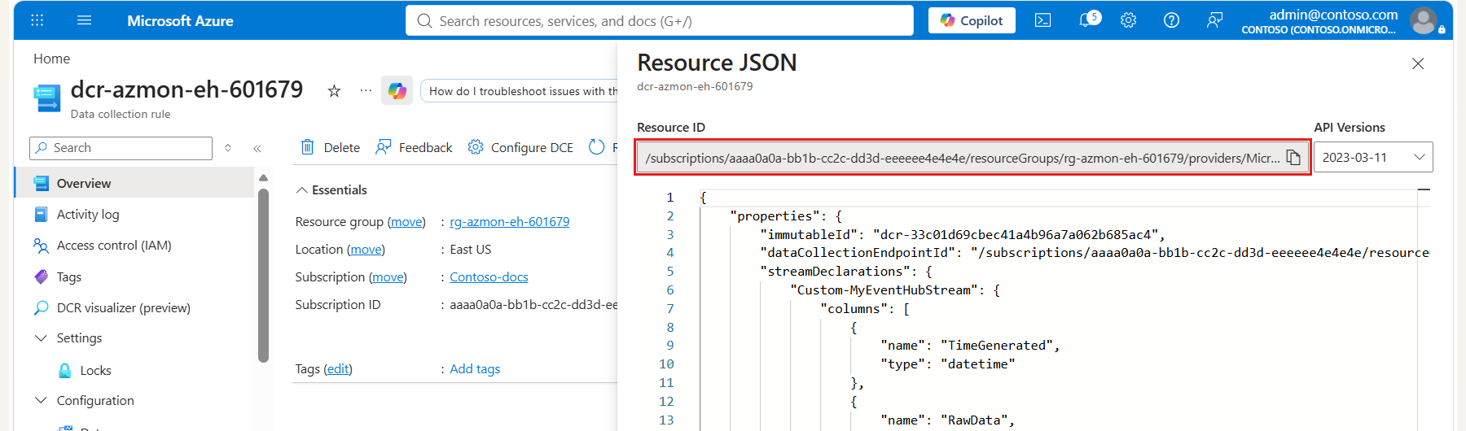Click the Delete toolbar button

click(x=331, y=147)
